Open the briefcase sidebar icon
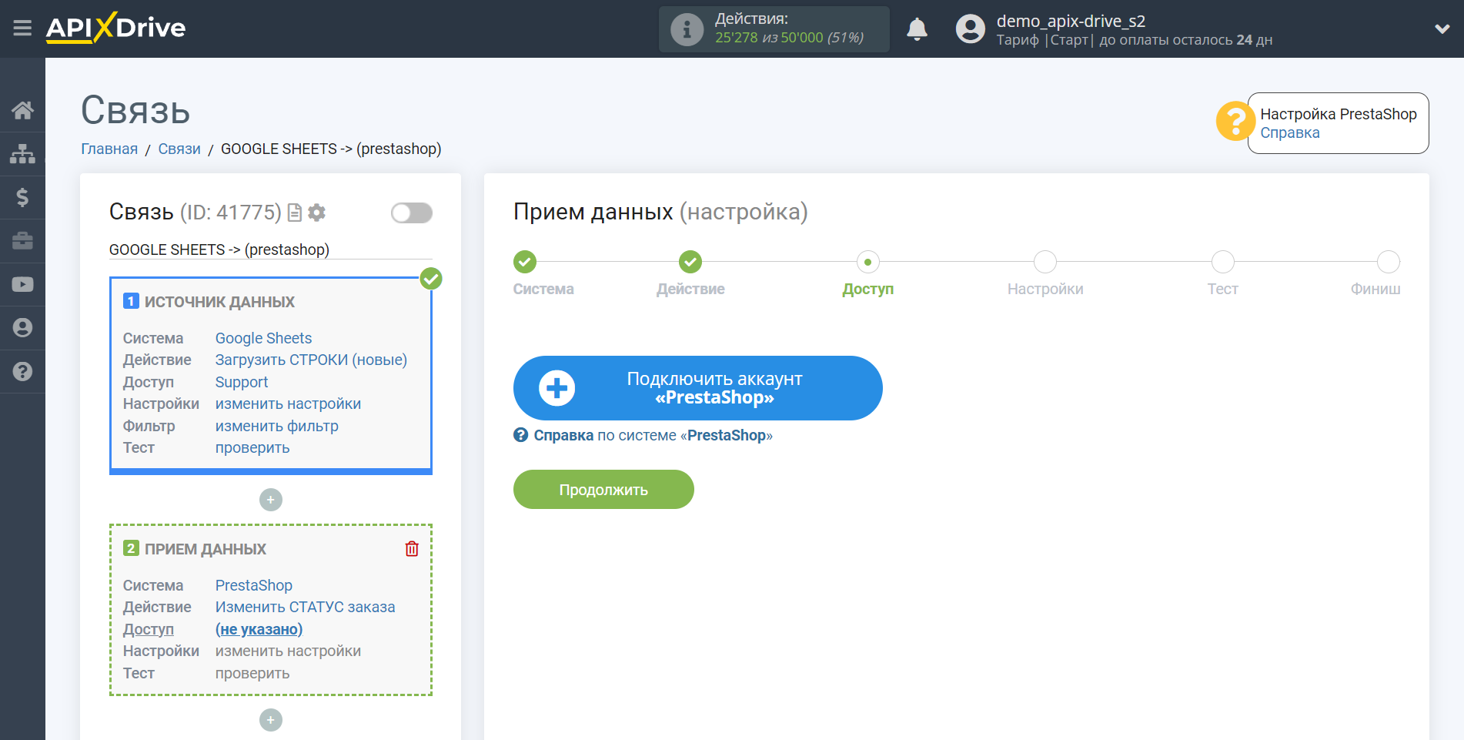The image size is (1464, 740). [x=22, y=241]
